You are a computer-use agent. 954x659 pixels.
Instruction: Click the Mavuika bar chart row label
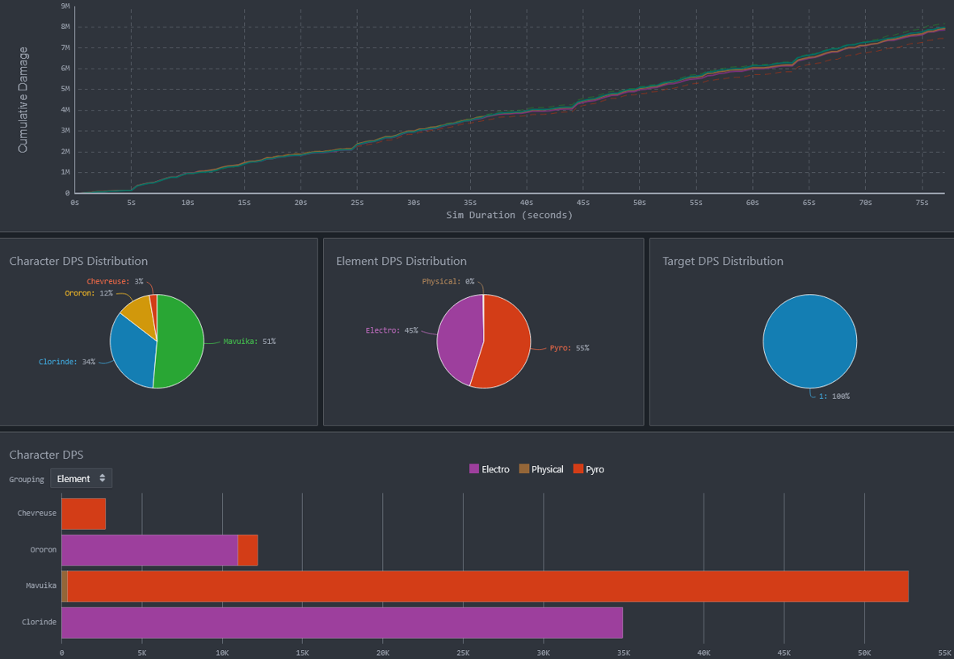click(x=41, y=586)
